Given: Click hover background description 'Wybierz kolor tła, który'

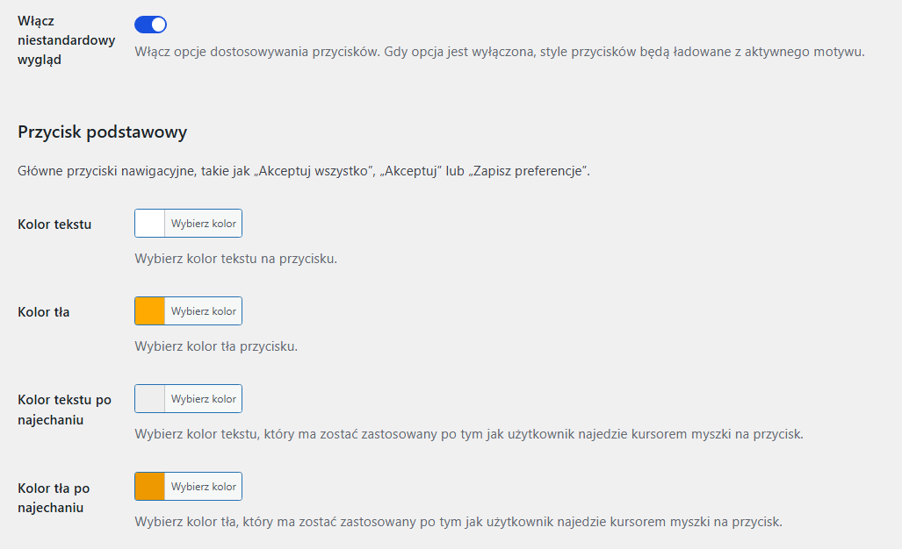Looking at the screenshot, I should tap(458, 522).
